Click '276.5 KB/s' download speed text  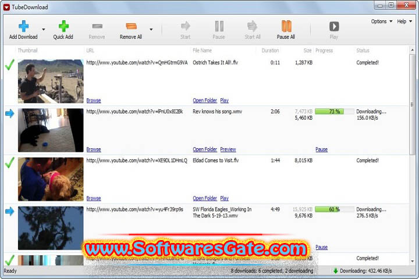click(x=367, y=216)
